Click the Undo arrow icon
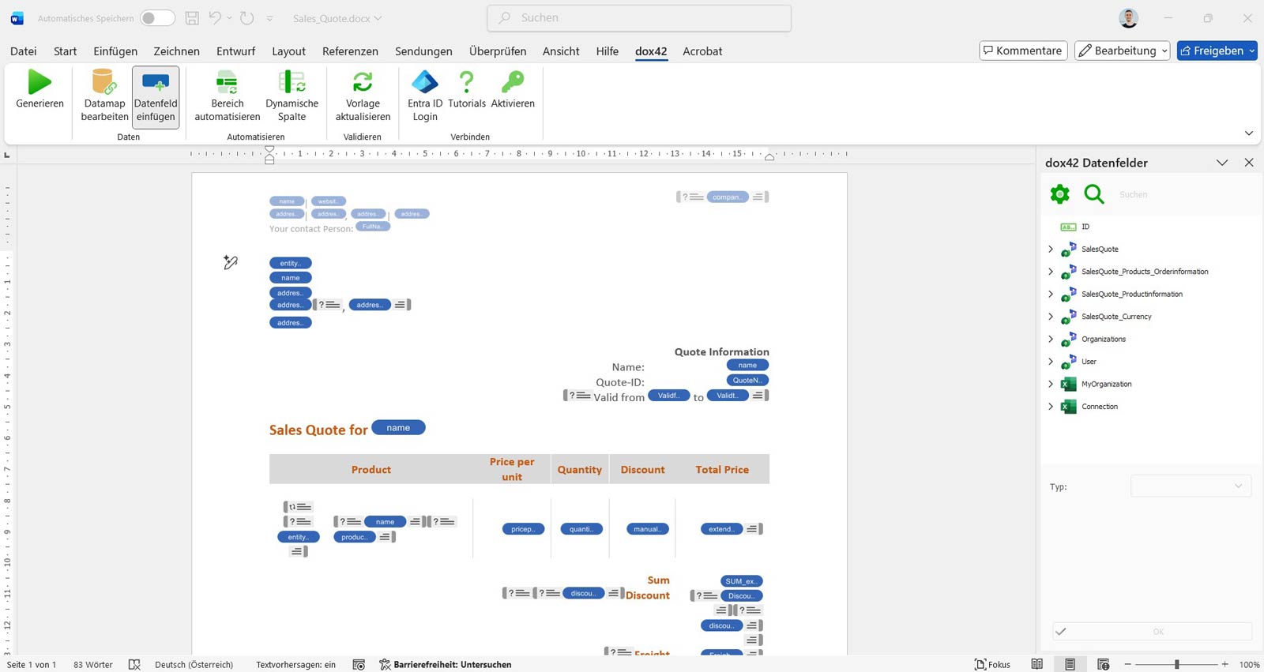This screenshot has height=672, width=1264. (215, 18)
